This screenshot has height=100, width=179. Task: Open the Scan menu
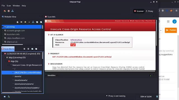coord(9,6)
